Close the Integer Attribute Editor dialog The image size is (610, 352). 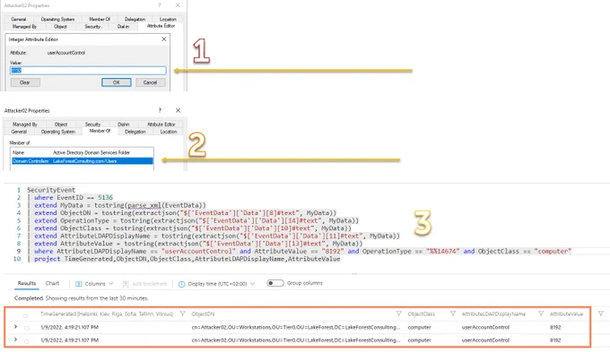coord(164,39)
